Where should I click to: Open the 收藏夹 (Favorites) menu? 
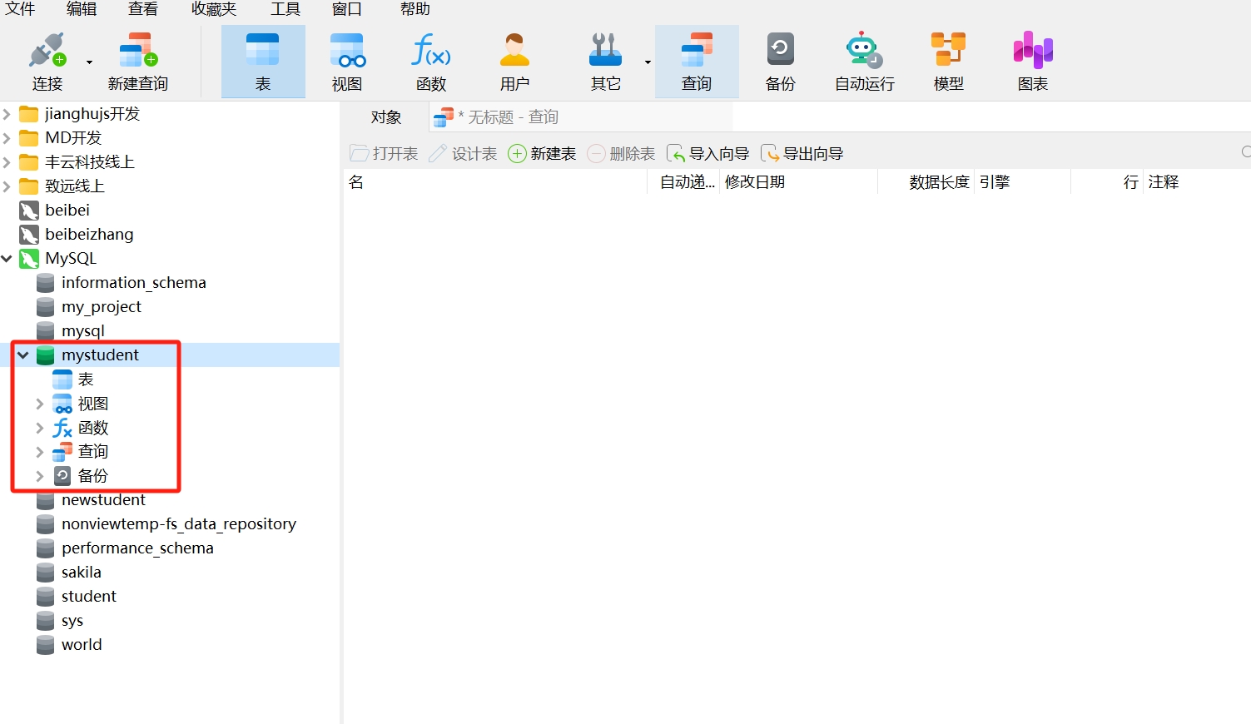pyautogui.click(x=214, y=9)
